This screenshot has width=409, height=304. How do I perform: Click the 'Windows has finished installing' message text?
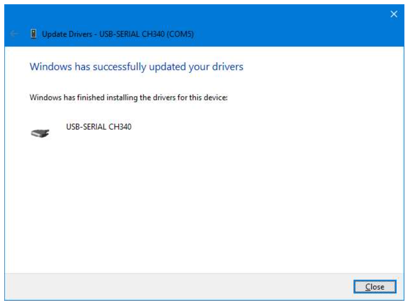point(128,98)
